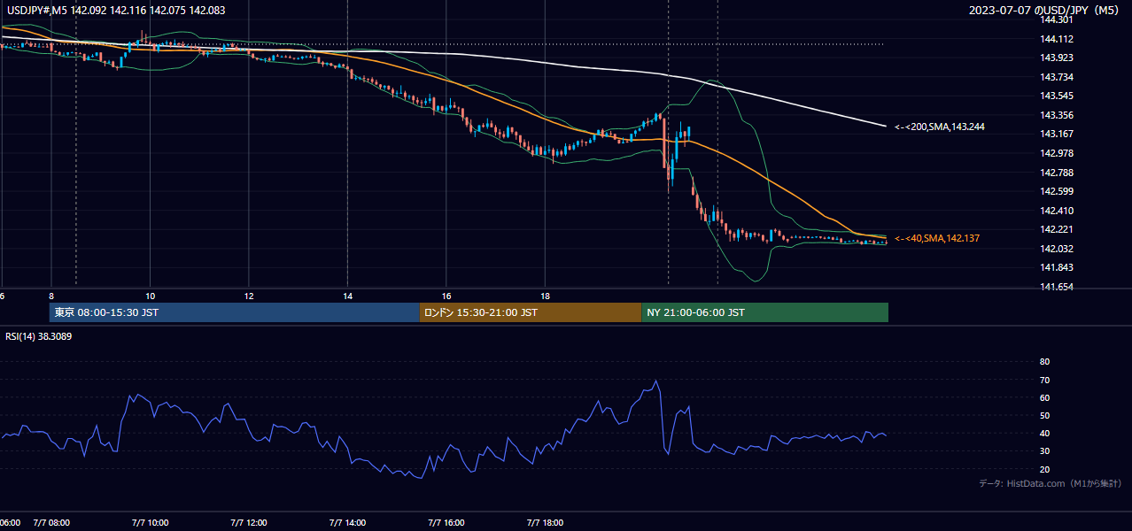This screenshot has width=1132, height=531.
Task: Click price level 143.167 on axis
Action: click(x=1056, y=135)
